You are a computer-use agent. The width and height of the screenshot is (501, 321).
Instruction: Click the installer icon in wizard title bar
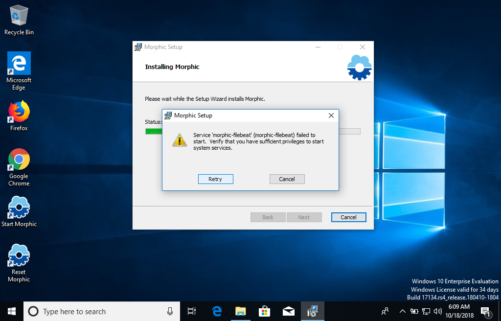(x=138, y=47)
